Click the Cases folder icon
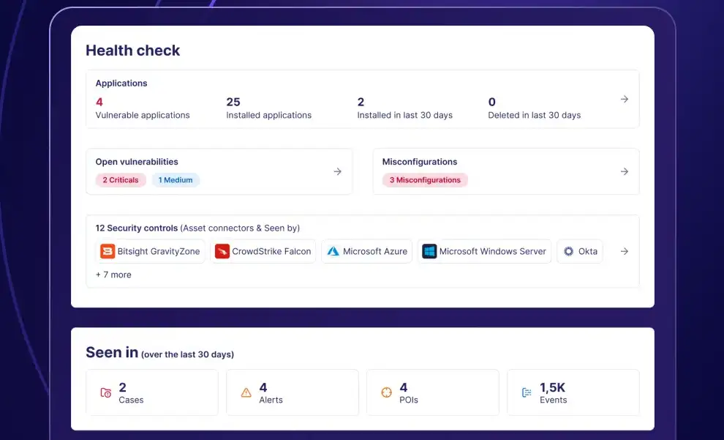724x440 pixels. [106, 393]
